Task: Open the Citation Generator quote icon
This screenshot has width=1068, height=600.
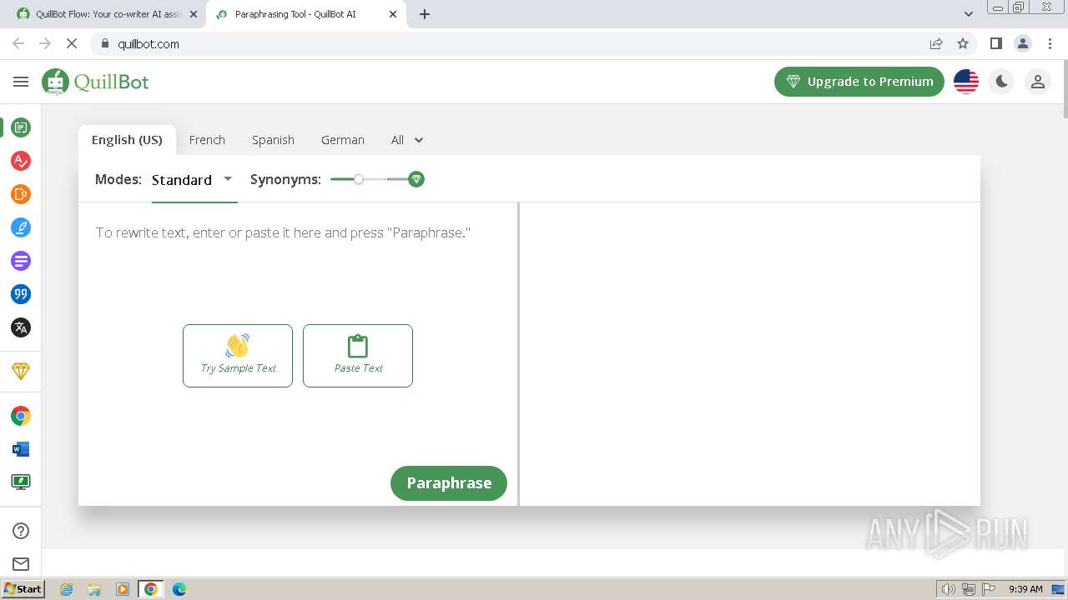Action: [21, 294]
